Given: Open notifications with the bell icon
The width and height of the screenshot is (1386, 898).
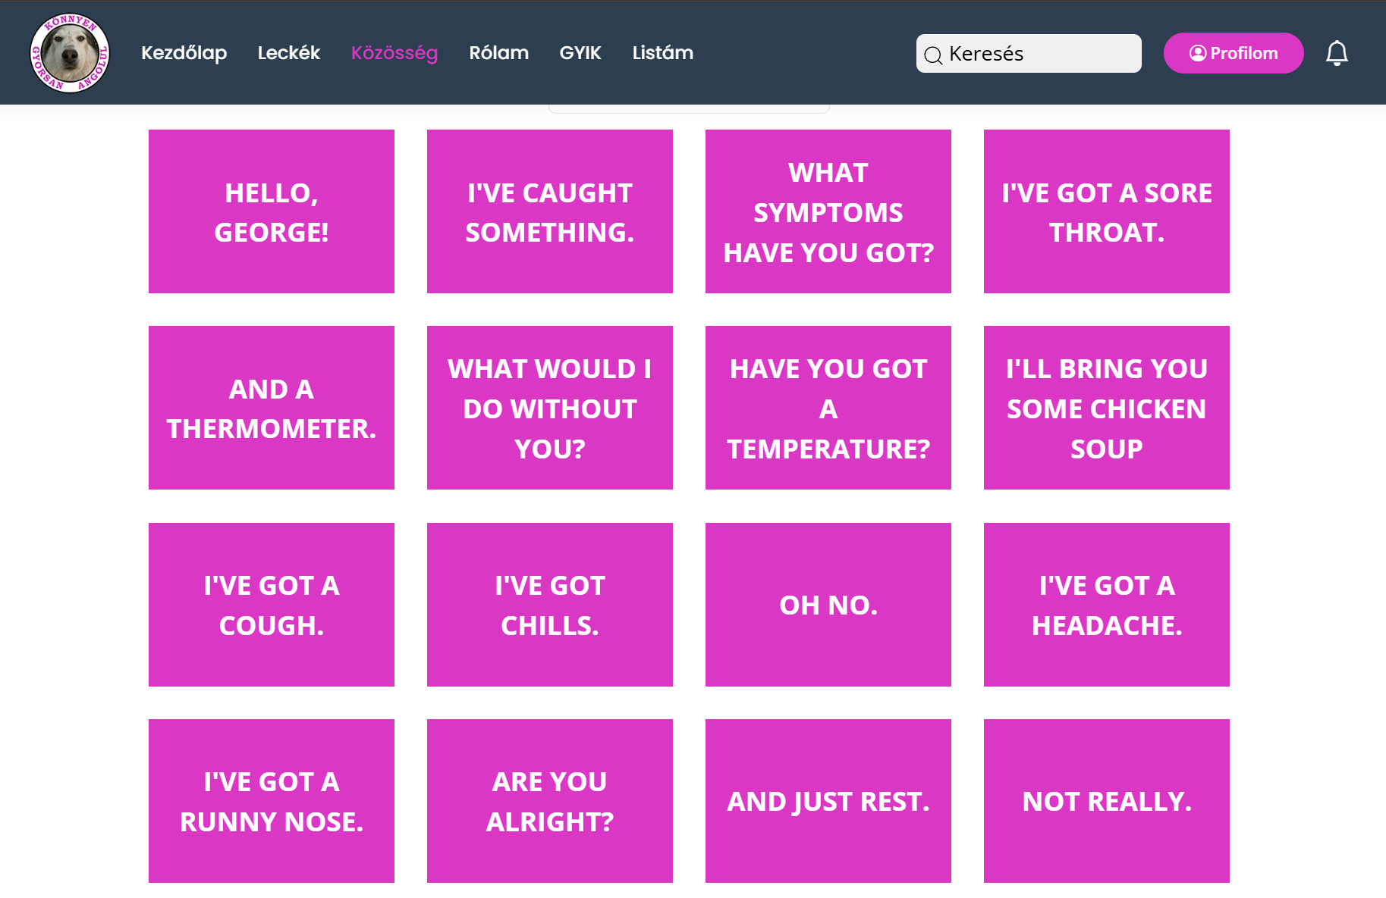Looking at the screenshot, I should (x=1336, y=53).
